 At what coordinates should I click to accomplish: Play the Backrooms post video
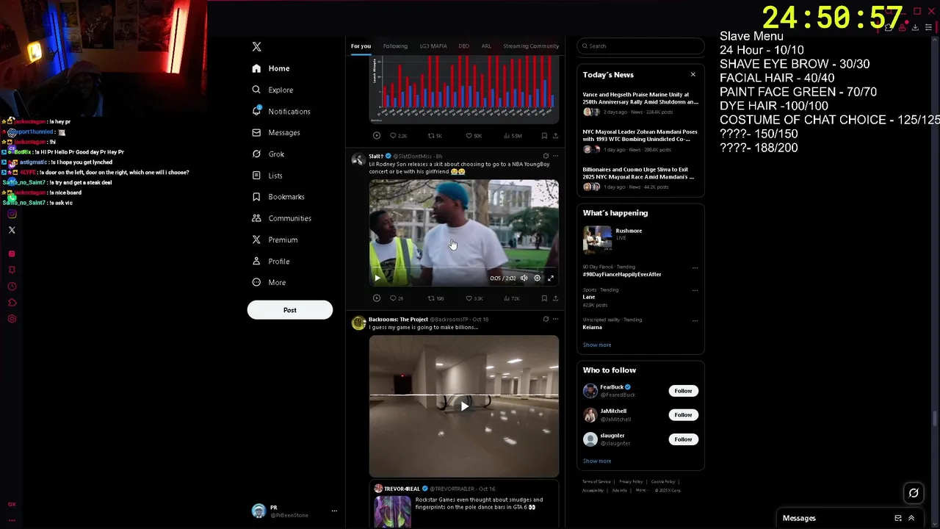[x=464, y=406]
